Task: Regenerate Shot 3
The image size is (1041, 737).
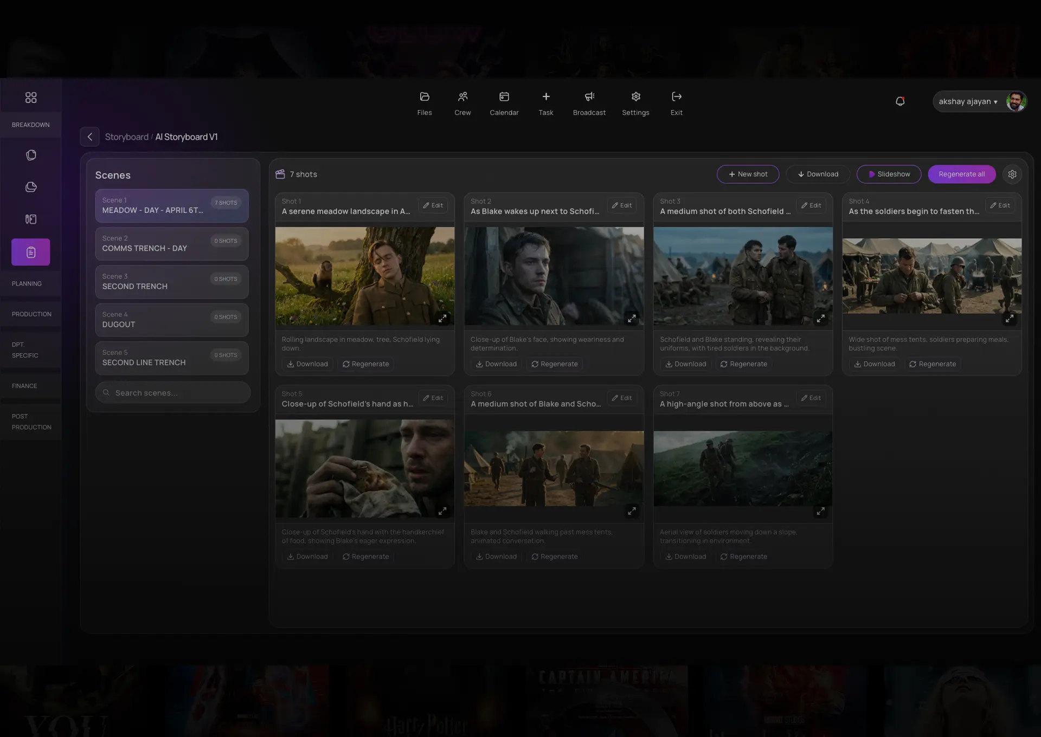Action: click(x=744, y=364)
